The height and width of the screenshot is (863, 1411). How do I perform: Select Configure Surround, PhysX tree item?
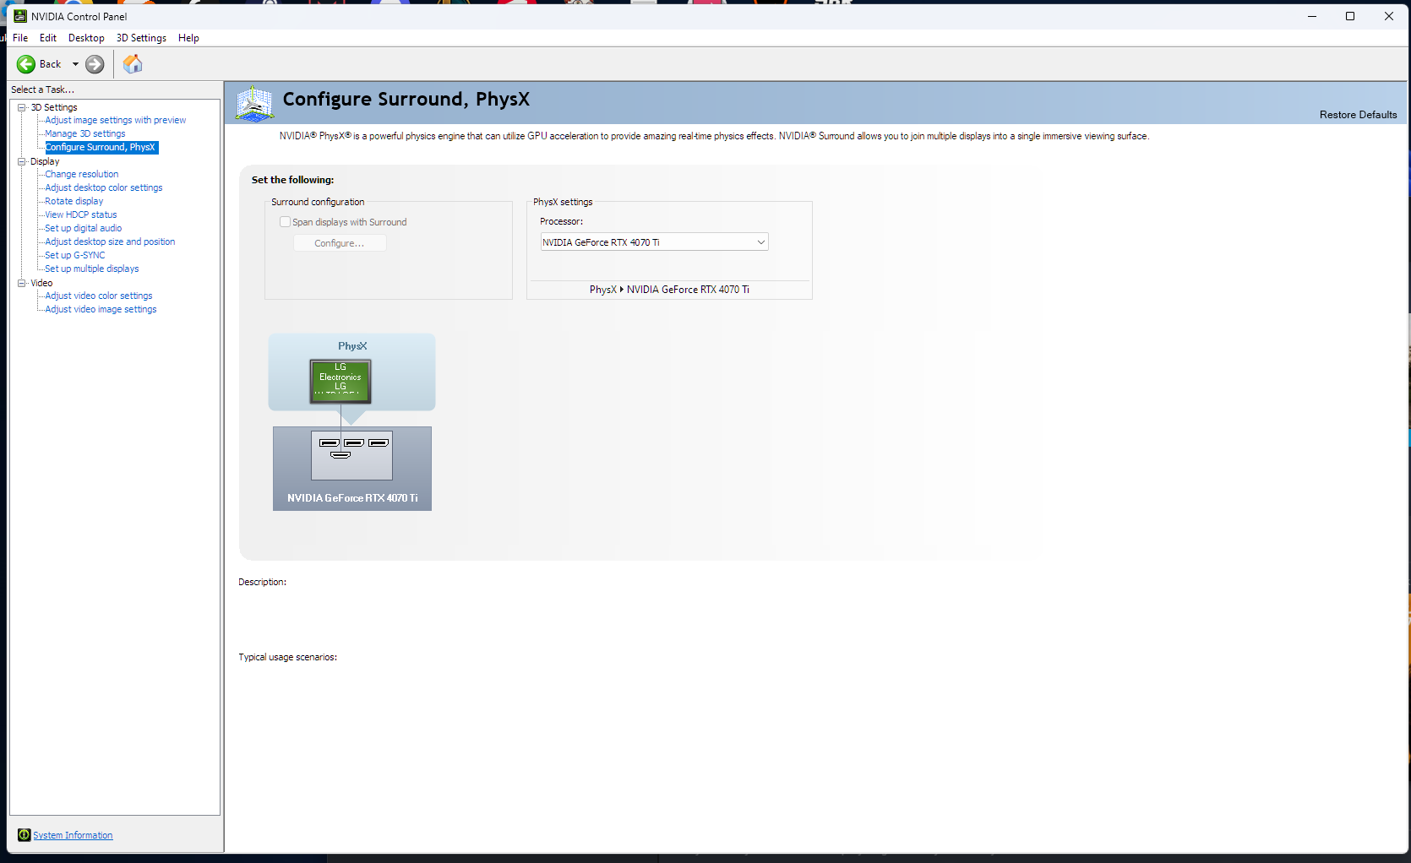coord(101,147)
